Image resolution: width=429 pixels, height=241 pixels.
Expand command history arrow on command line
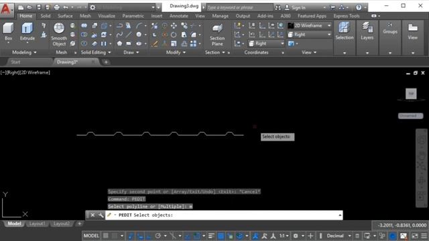(340, 215)
